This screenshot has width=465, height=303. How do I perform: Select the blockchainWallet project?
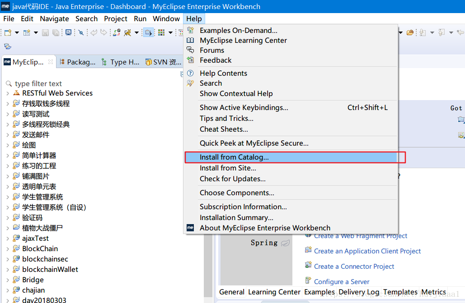(50, 269)
